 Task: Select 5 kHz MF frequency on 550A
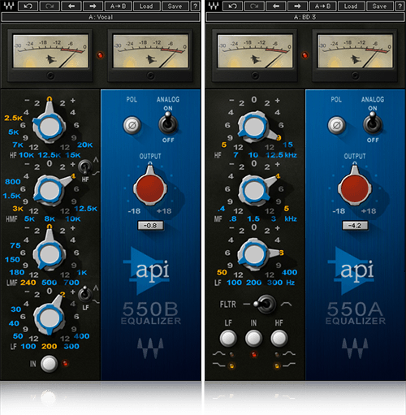pyautogui.click(x=287, y=209)
